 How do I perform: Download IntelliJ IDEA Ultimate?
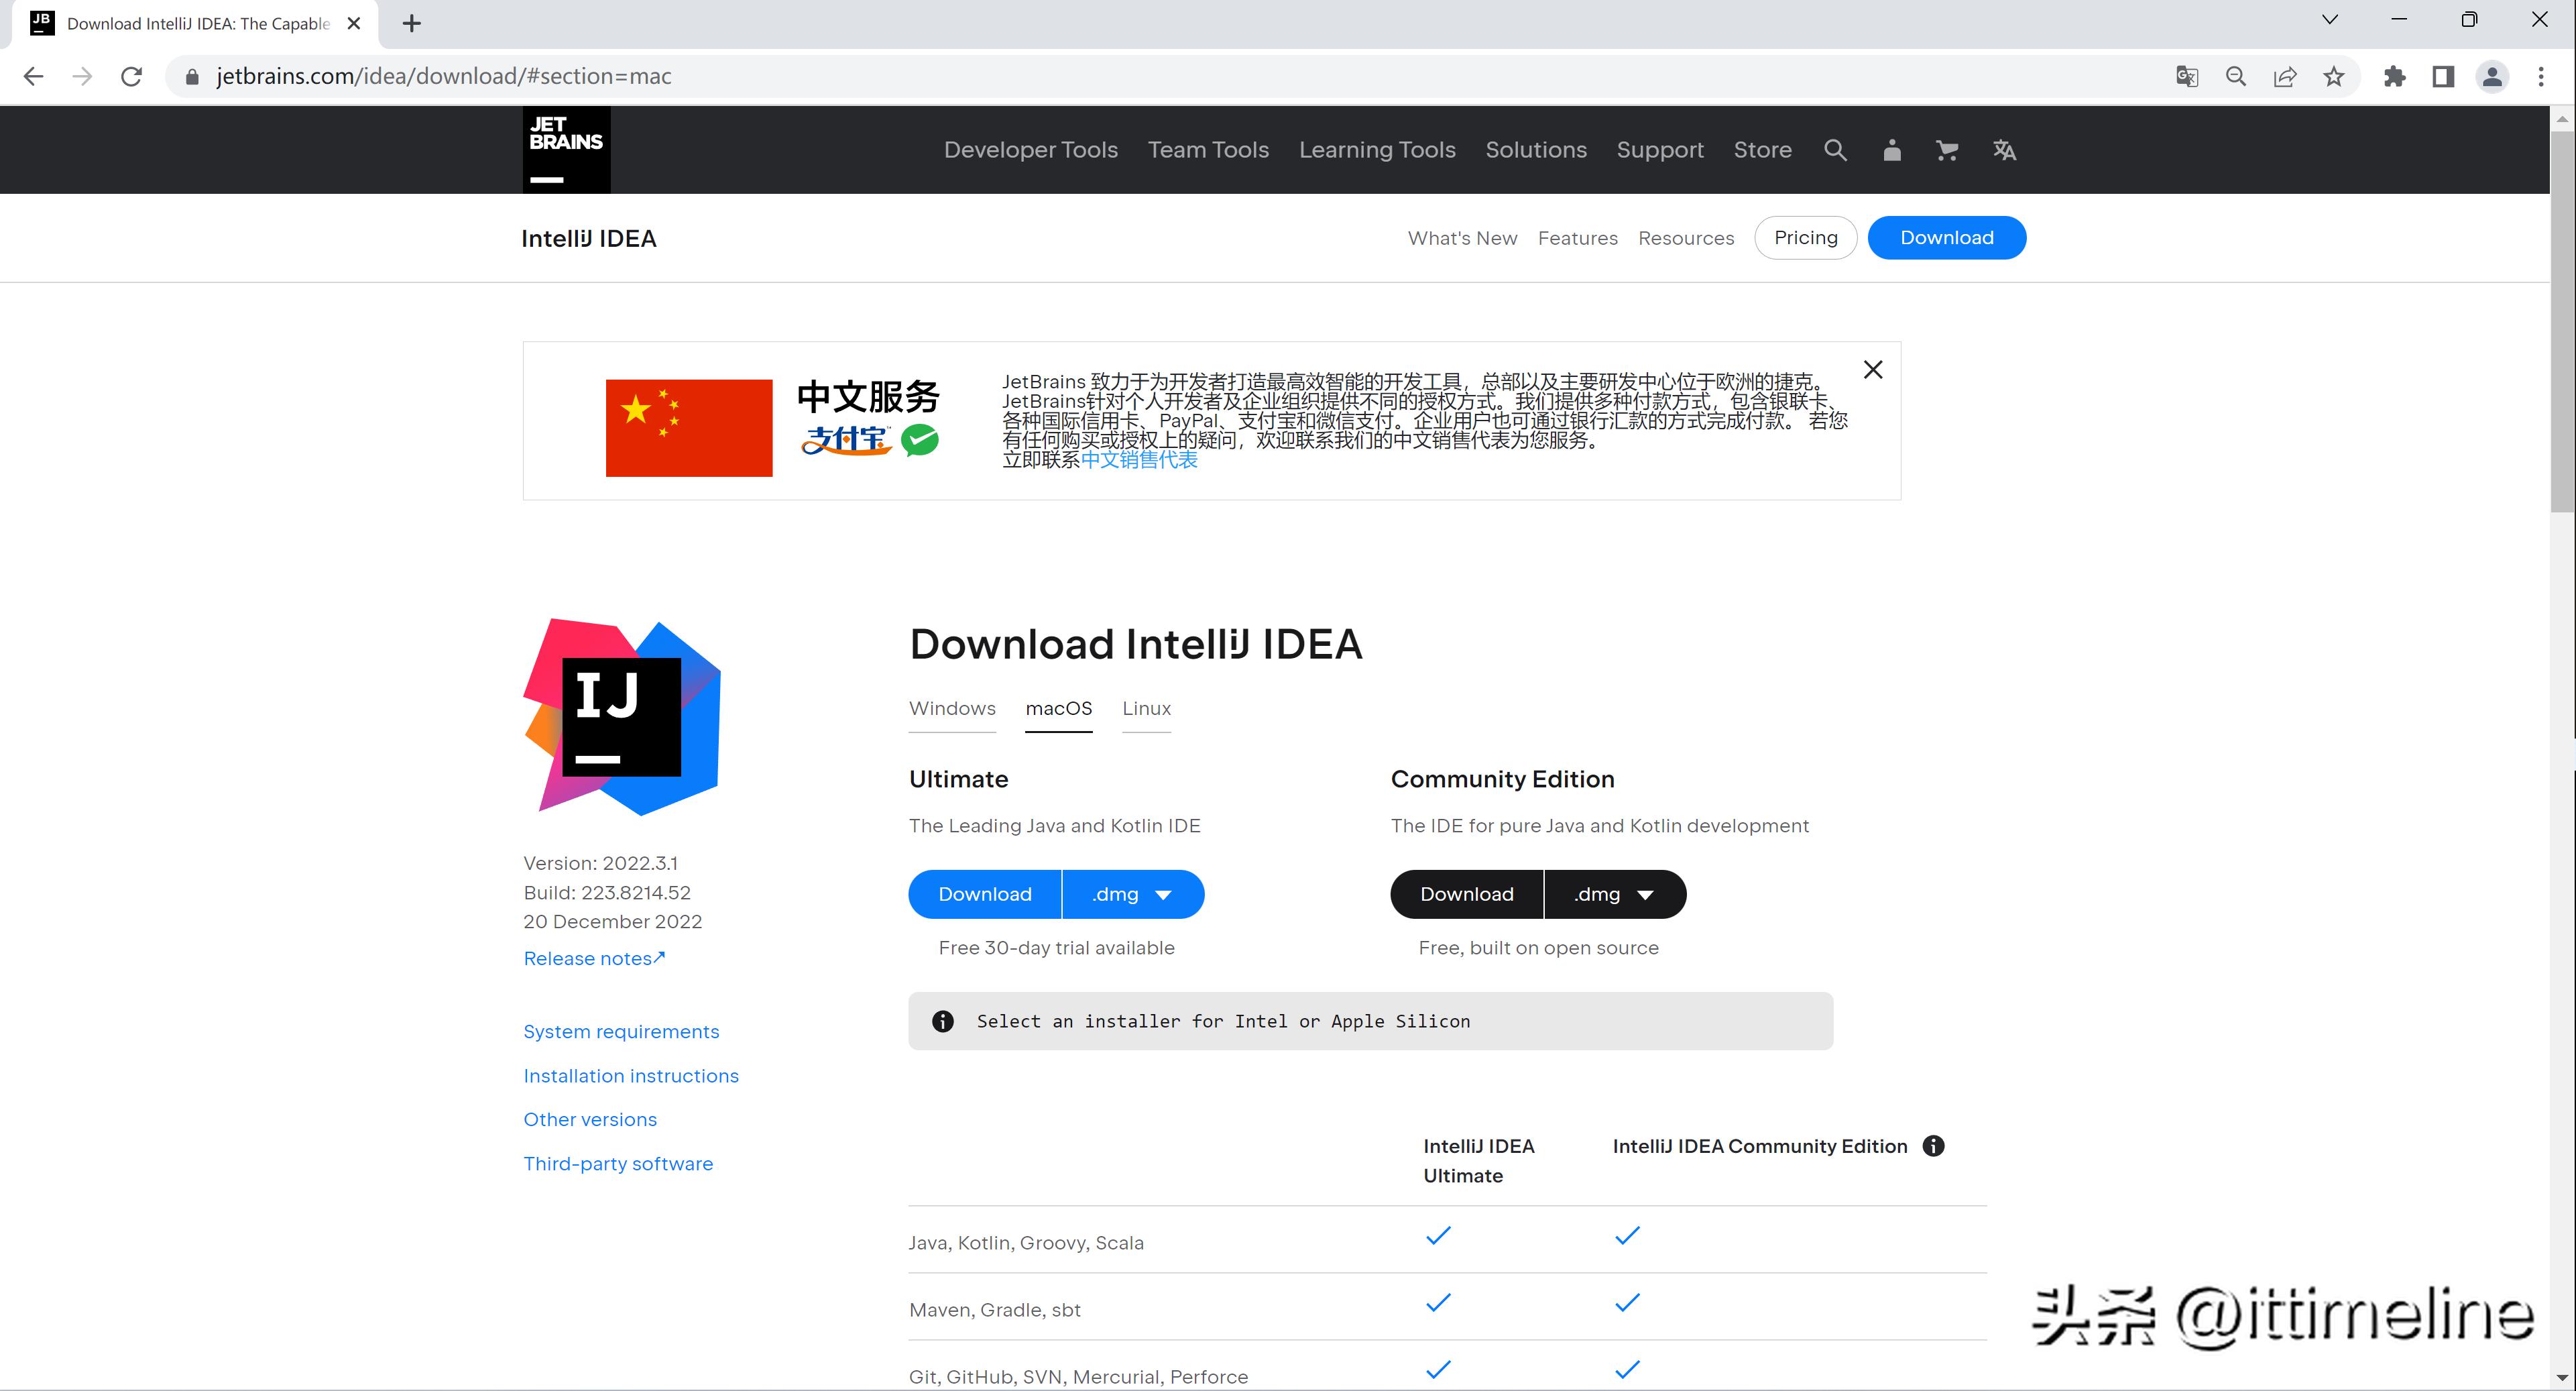pos(985,894)
